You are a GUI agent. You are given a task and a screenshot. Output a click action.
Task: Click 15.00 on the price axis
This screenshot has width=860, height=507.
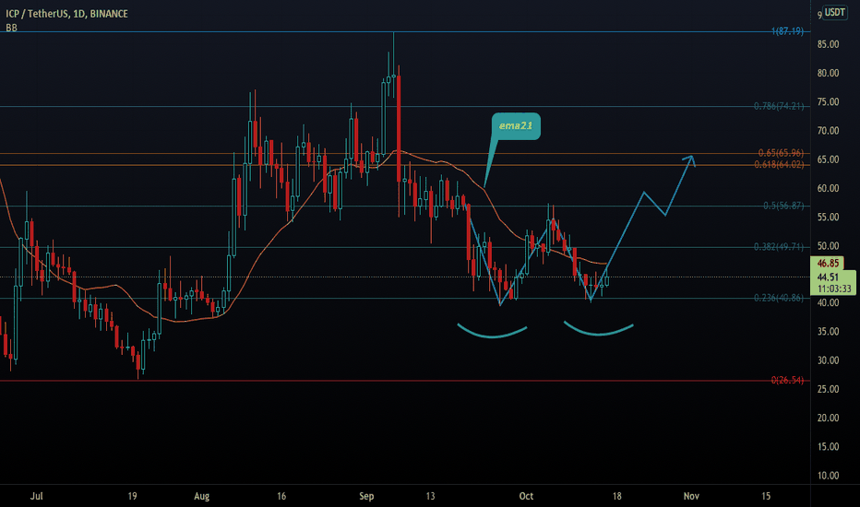pos(828,447)
